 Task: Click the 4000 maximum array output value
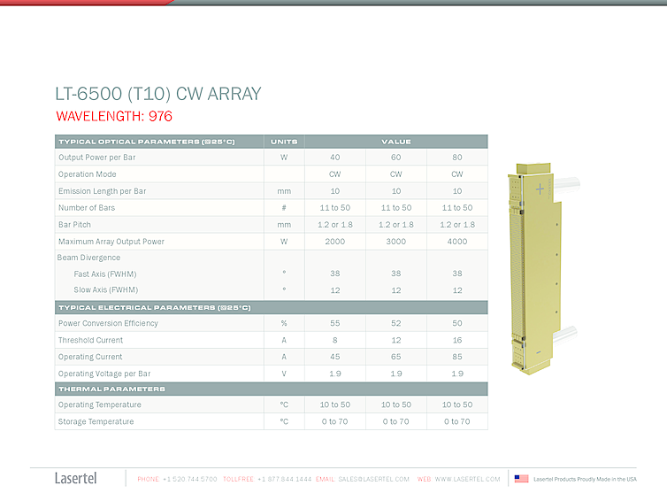tap(456, 241)
